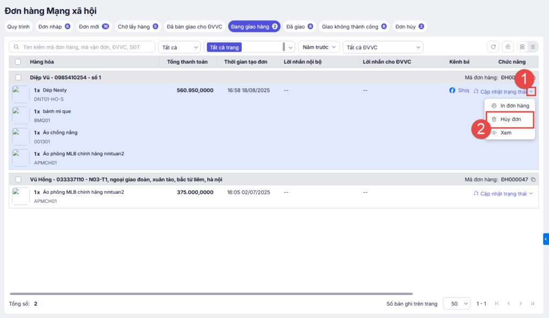Switch to grouped card view icon
The image size is (549, 318).
pyautogui.click(x=522, y=47)
